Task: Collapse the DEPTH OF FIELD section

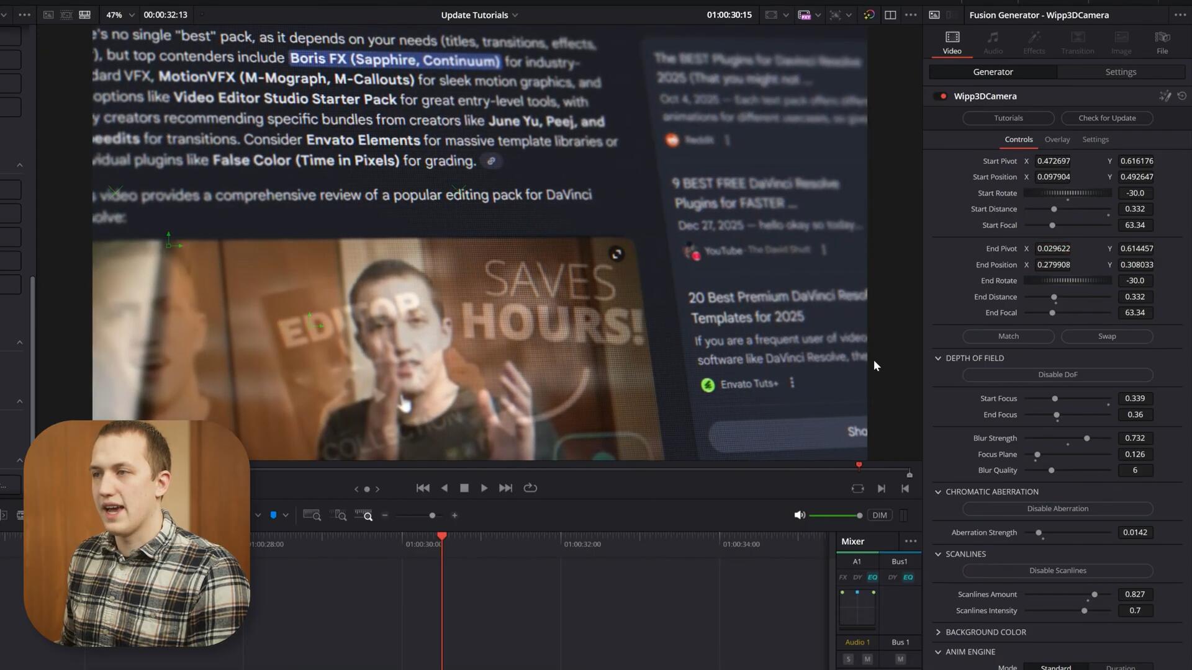Action: pos(938,359)
